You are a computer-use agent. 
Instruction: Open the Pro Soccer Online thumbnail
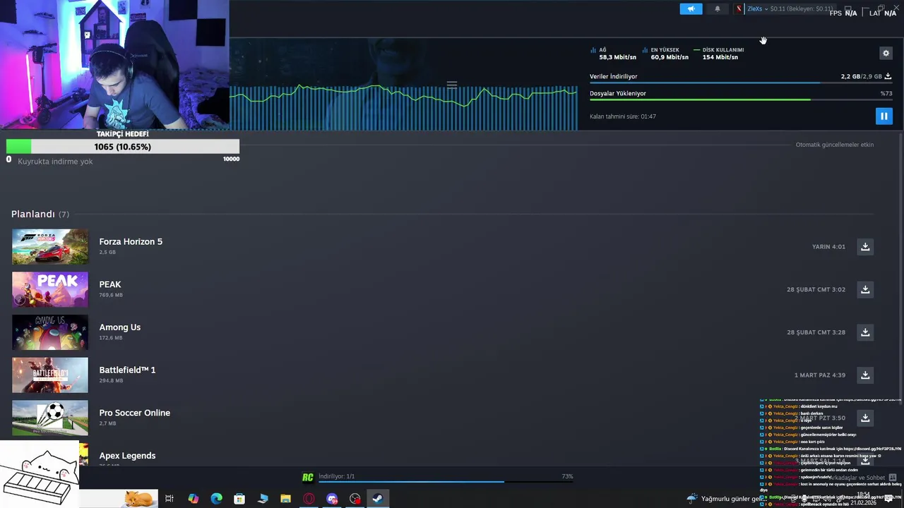click(x=50, y=418)
